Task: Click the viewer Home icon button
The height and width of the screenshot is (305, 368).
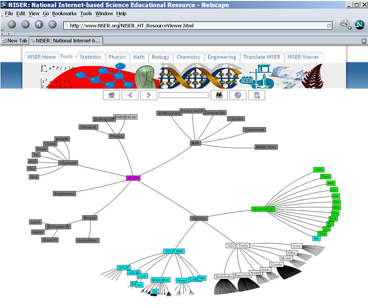Action: [112, 95]
